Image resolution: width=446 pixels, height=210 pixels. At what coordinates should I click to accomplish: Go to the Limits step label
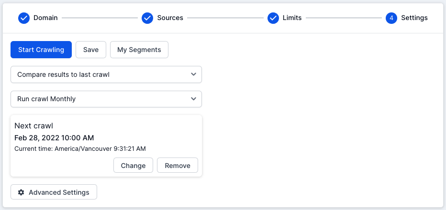(x=292, y=18)
